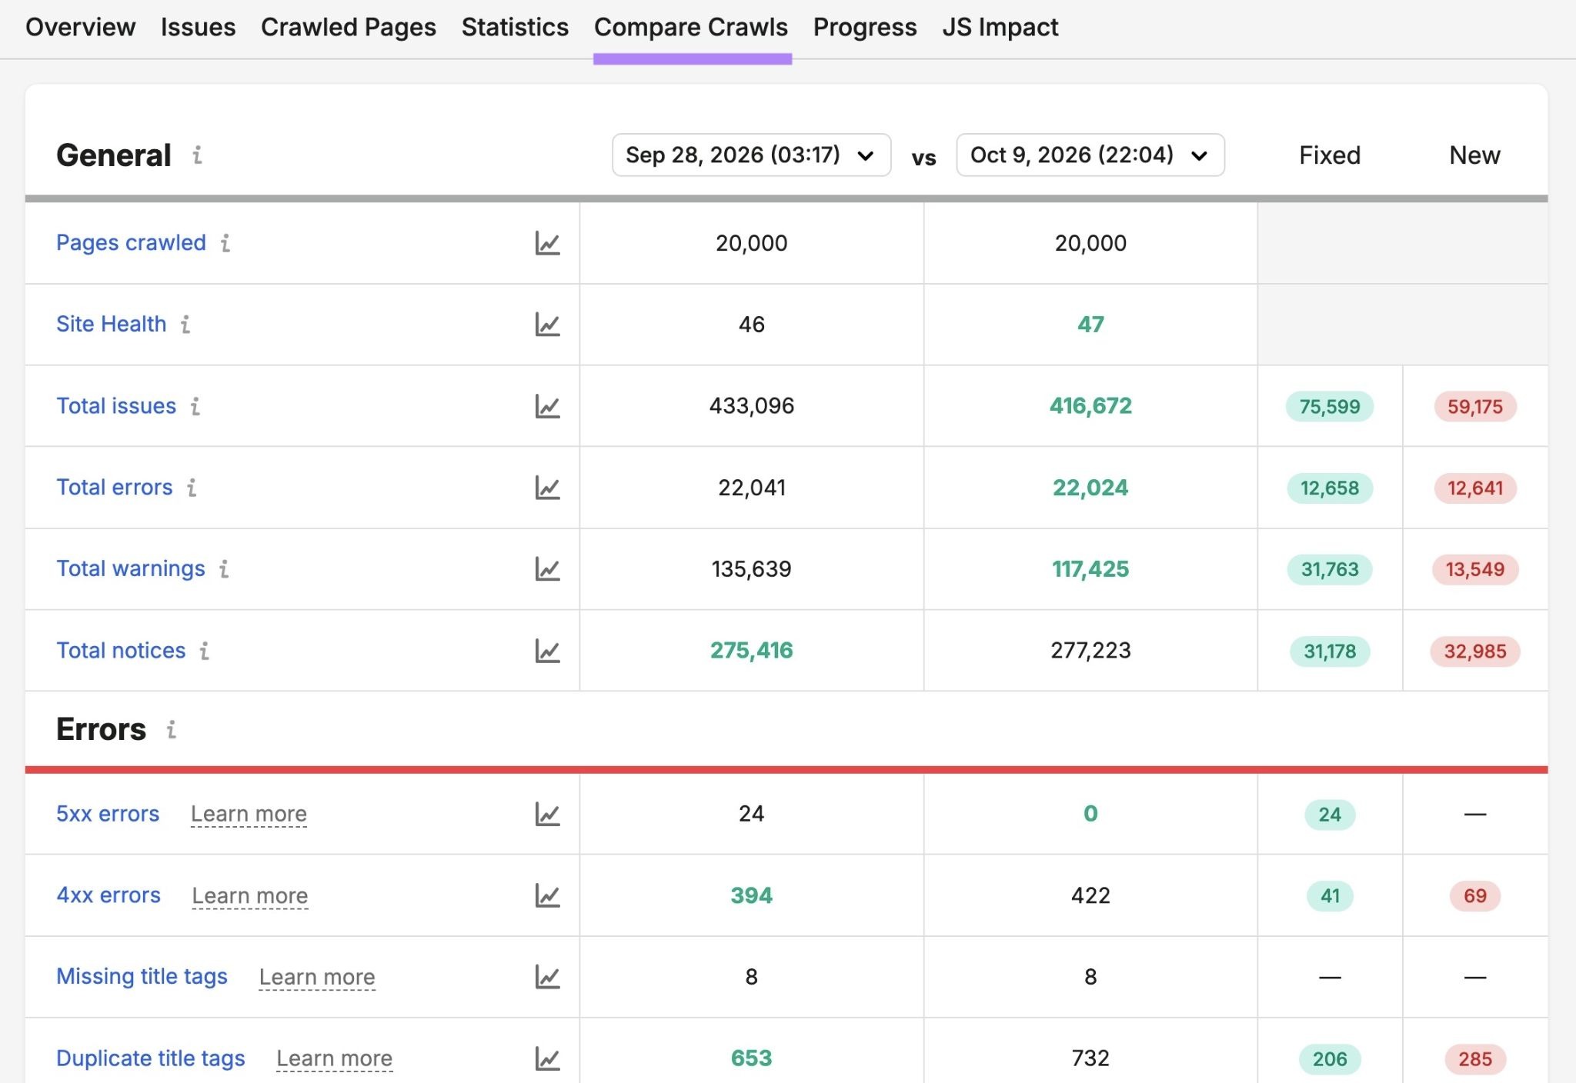Open trend chart icon for Total notices
Viewport: 1576px width, 1083px height.
[547, 651]
